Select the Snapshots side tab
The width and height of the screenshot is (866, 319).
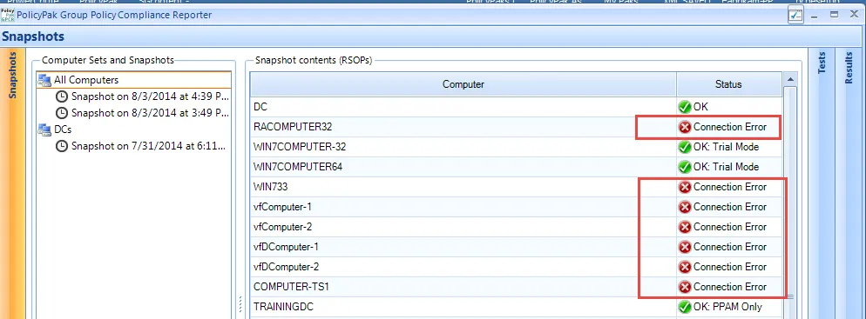tap(13, 76)
